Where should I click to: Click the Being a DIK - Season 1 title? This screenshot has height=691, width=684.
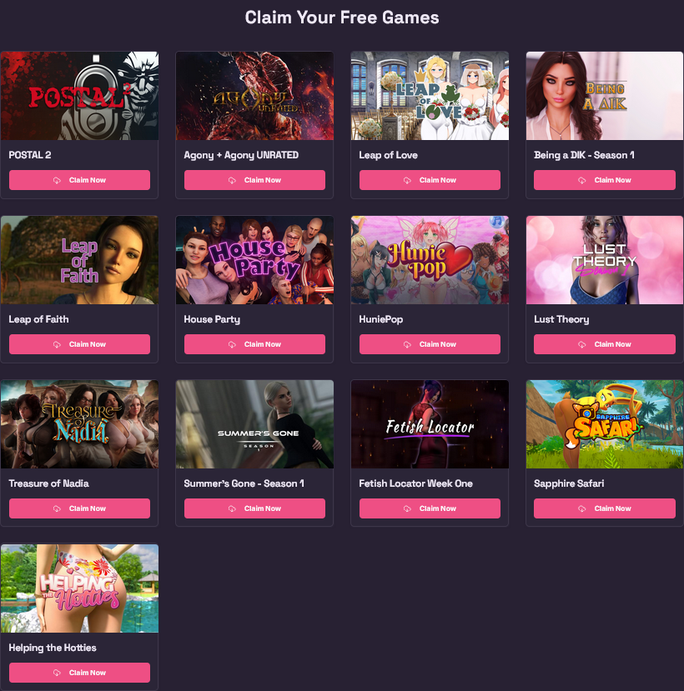click(x=585, y=155)
